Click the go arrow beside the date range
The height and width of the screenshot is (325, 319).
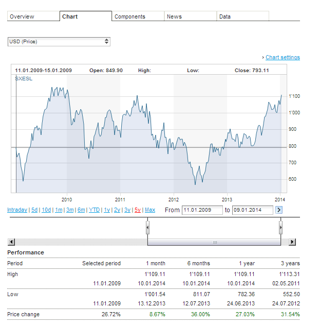tap(279, 210)
